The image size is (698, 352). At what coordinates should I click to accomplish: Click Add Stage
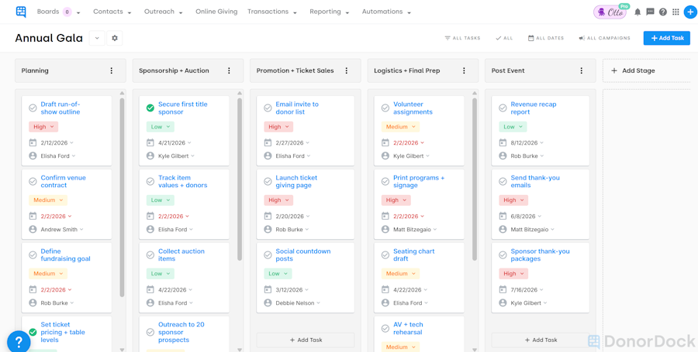click(633, 70)
